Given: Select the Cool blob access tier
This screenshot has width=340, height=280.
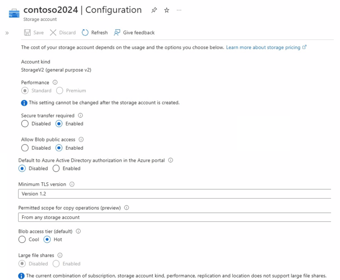Looking at the screenshot, I should point(22,240).
